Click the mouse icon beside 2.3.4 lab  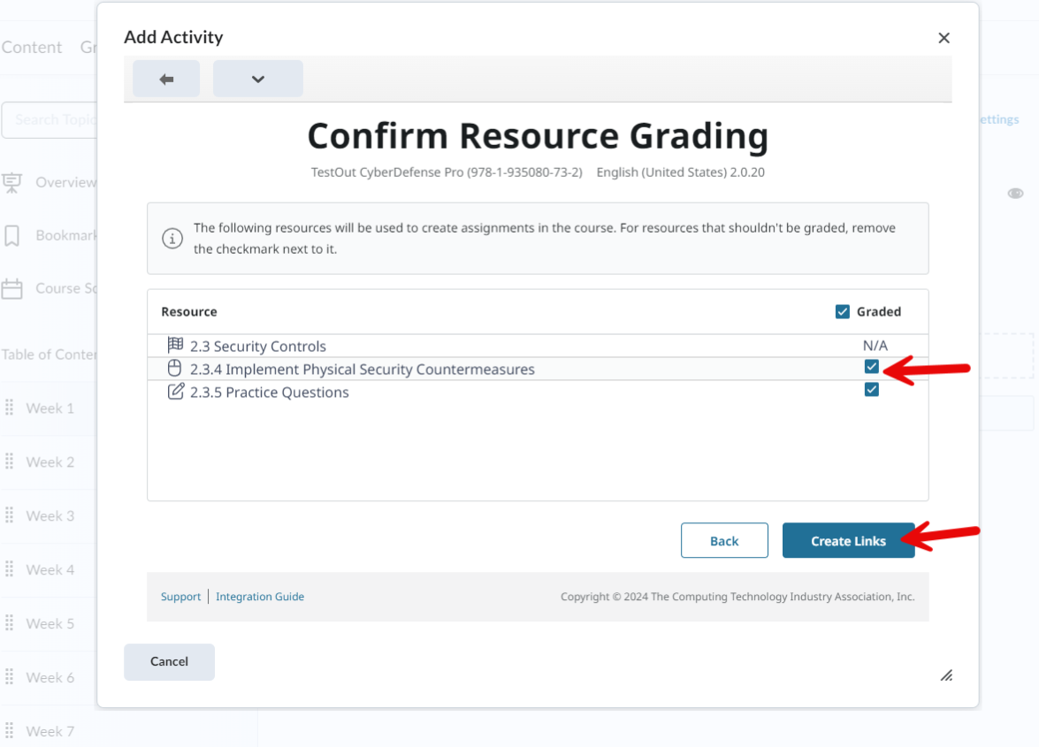coord(175,369)
